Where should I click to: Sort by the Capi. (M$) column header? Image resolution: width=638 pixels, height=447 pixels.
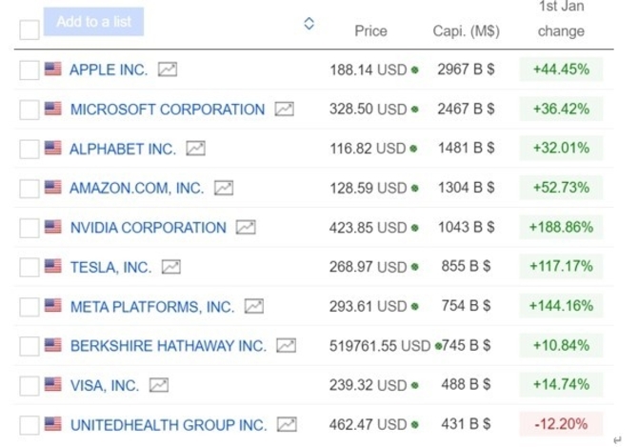[467, 30]
